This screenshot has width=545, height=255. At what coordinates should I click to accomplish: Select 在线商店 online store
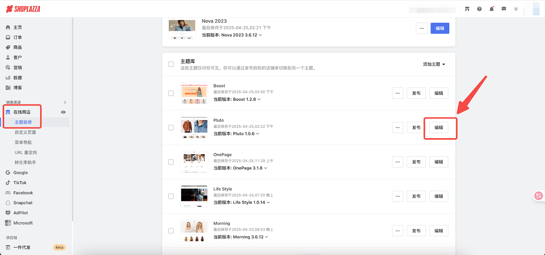click(x=22, y=112)
